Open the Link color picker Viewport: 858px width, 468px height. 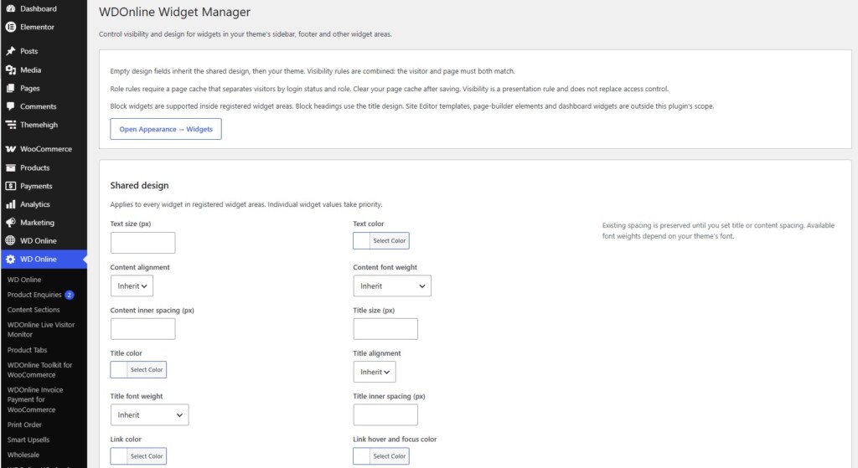pos(138,456)
